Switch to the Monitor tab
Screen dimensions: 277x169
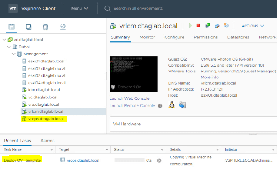147,37
